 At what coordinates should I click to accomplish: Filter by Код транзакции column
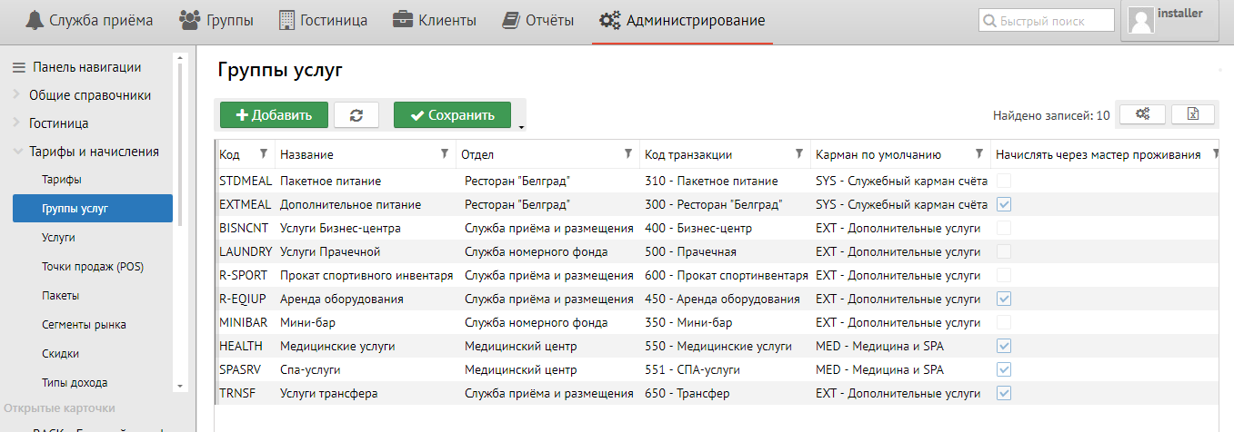pyautogui.click(x=798, y=154)
